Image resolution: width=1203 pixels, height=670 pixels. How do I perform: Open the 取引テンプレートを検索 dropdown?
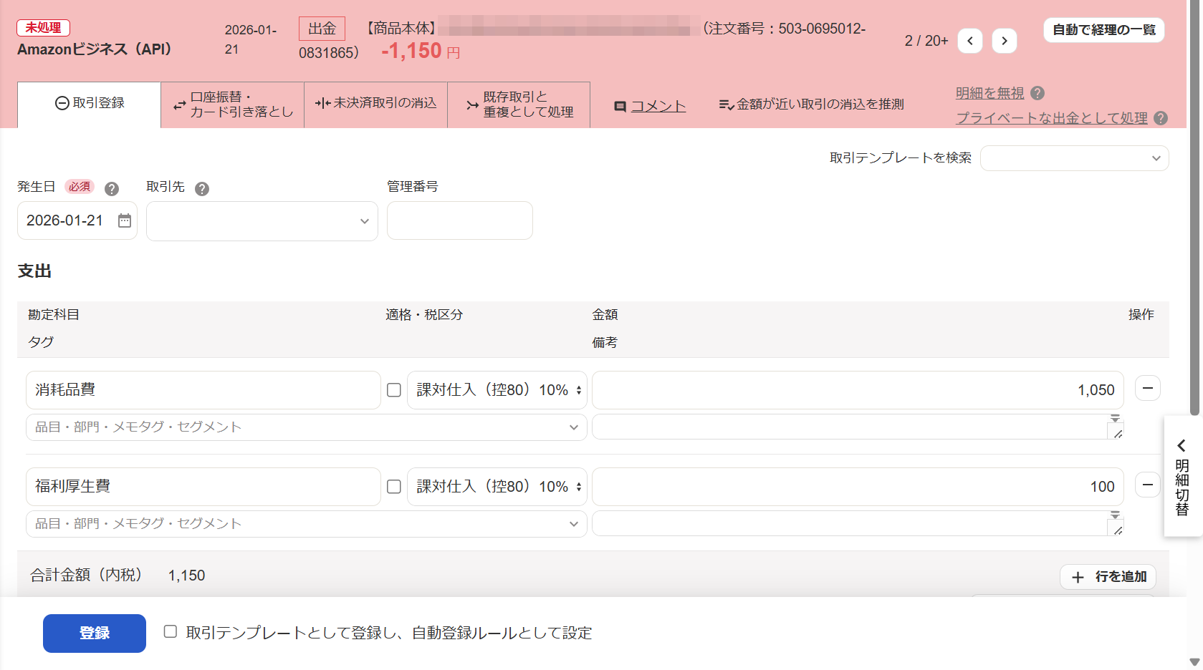[x=1074, y=158]
